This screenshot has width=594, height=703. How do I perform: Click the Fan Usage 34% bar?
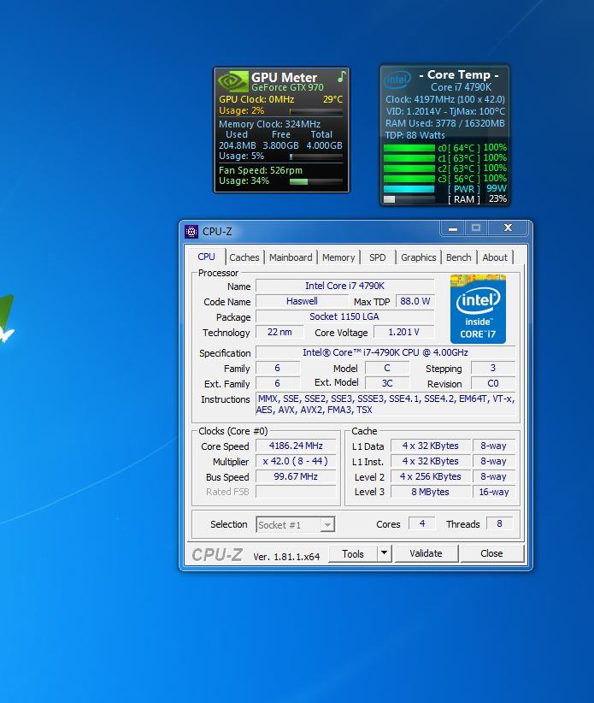pyautogui.click(x=316, y=181)
